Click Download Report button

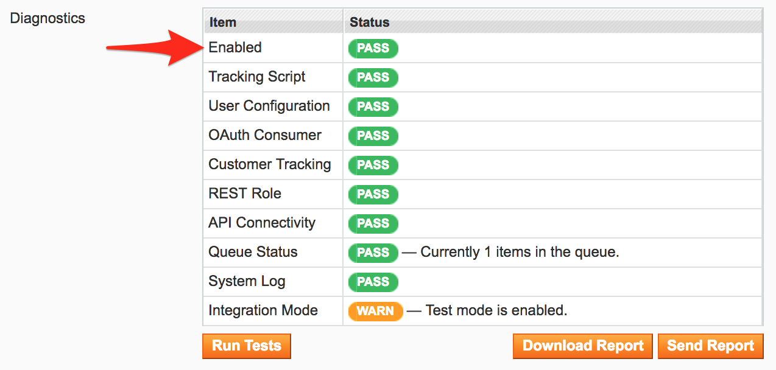[x=583, y=346]
